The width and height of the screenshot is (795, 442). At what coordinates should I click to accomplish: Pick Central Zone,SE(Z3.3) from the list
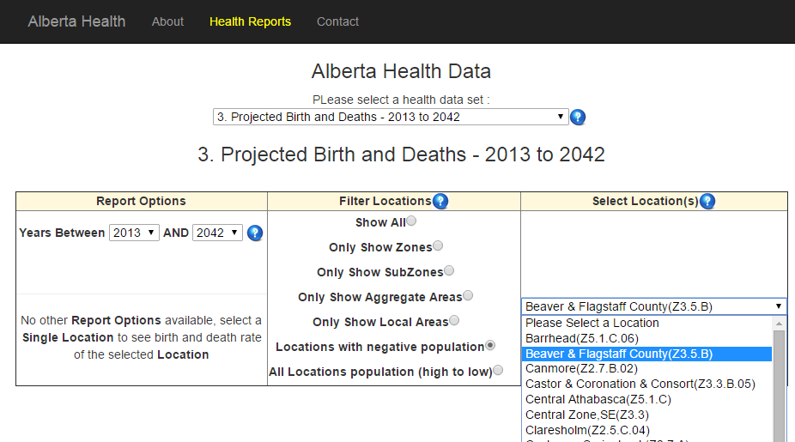click(647, 415)
